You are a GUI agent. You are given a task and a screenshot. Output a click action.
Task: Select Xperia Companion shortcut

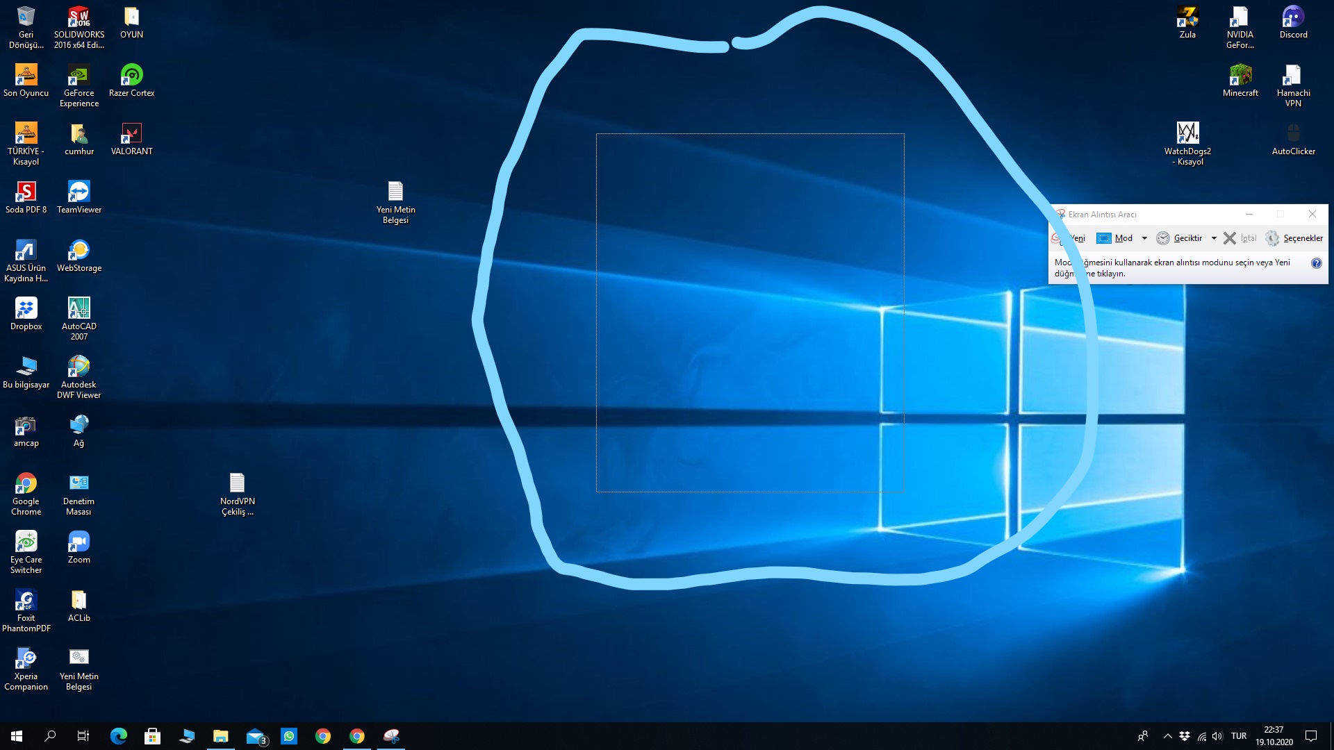[26, 669]
